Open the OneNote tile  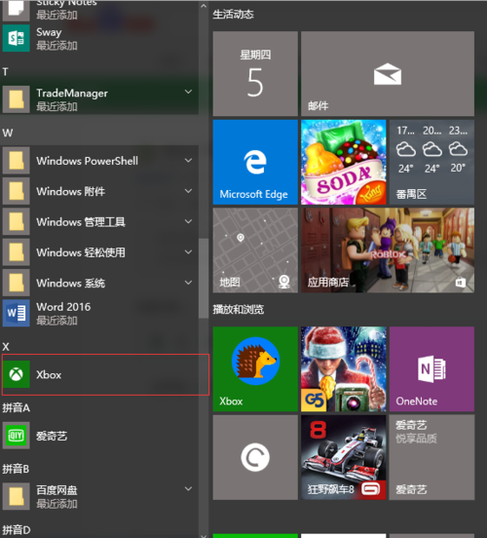pyautogui.click(x=431, y=368)
